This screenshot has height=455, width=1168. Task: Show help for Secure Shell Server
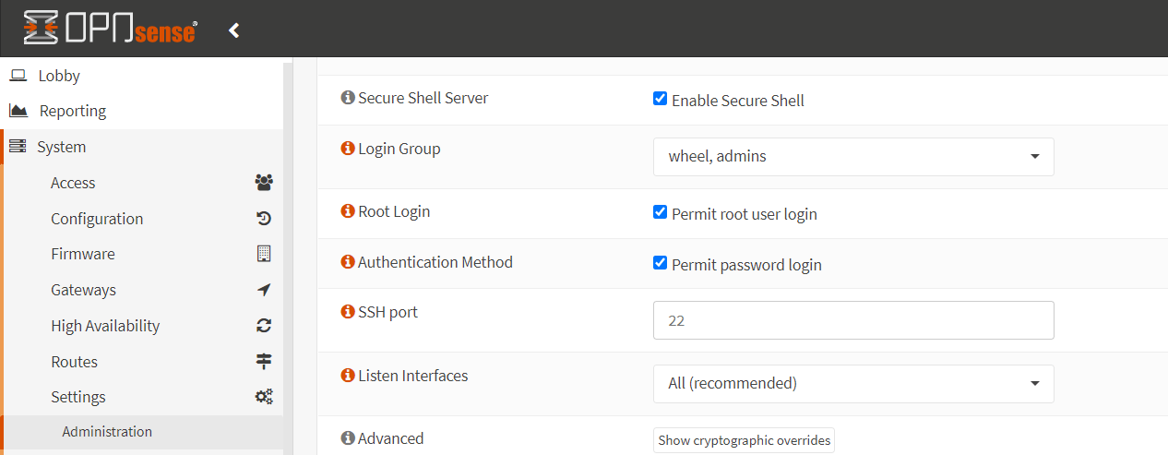(x=348, y=98)
